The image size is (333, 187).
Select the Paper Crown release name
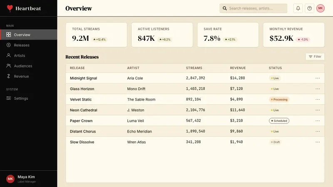(81, 121)
